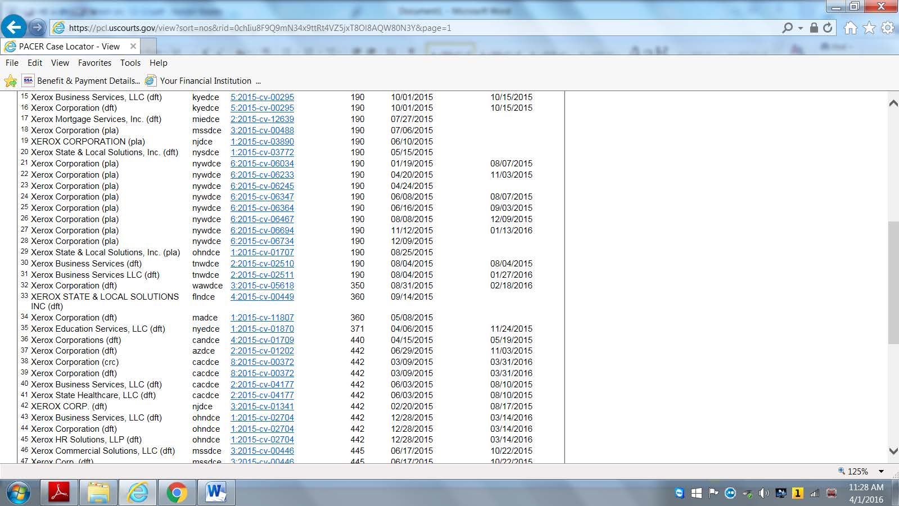Open the Tools gear icon
Viewport: 899px width, 506px height.
click(x=888, y=28)
